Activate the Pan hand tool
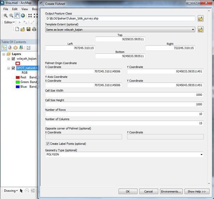The height and width of the screenshot is (199, 214). [17, 16]
